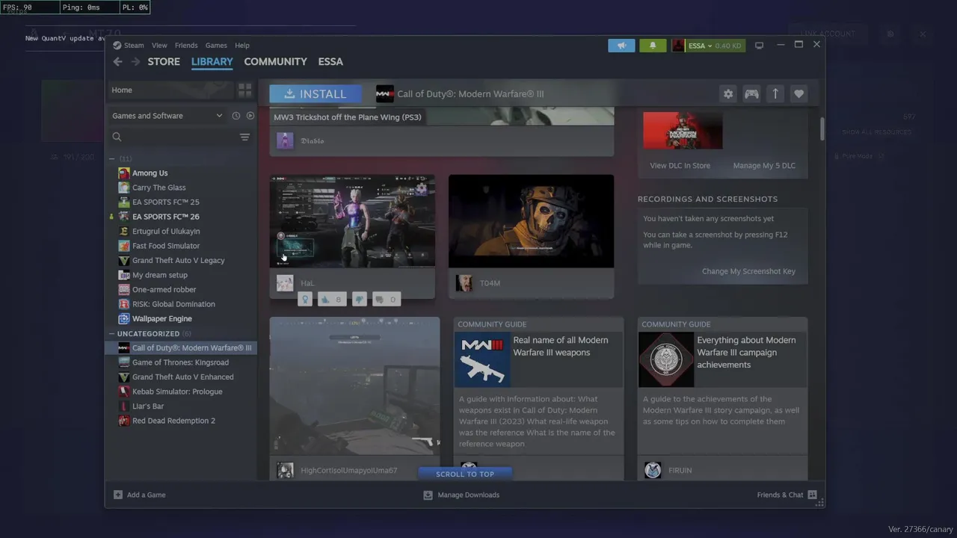Click Diablo user avatar

[285, 140]
